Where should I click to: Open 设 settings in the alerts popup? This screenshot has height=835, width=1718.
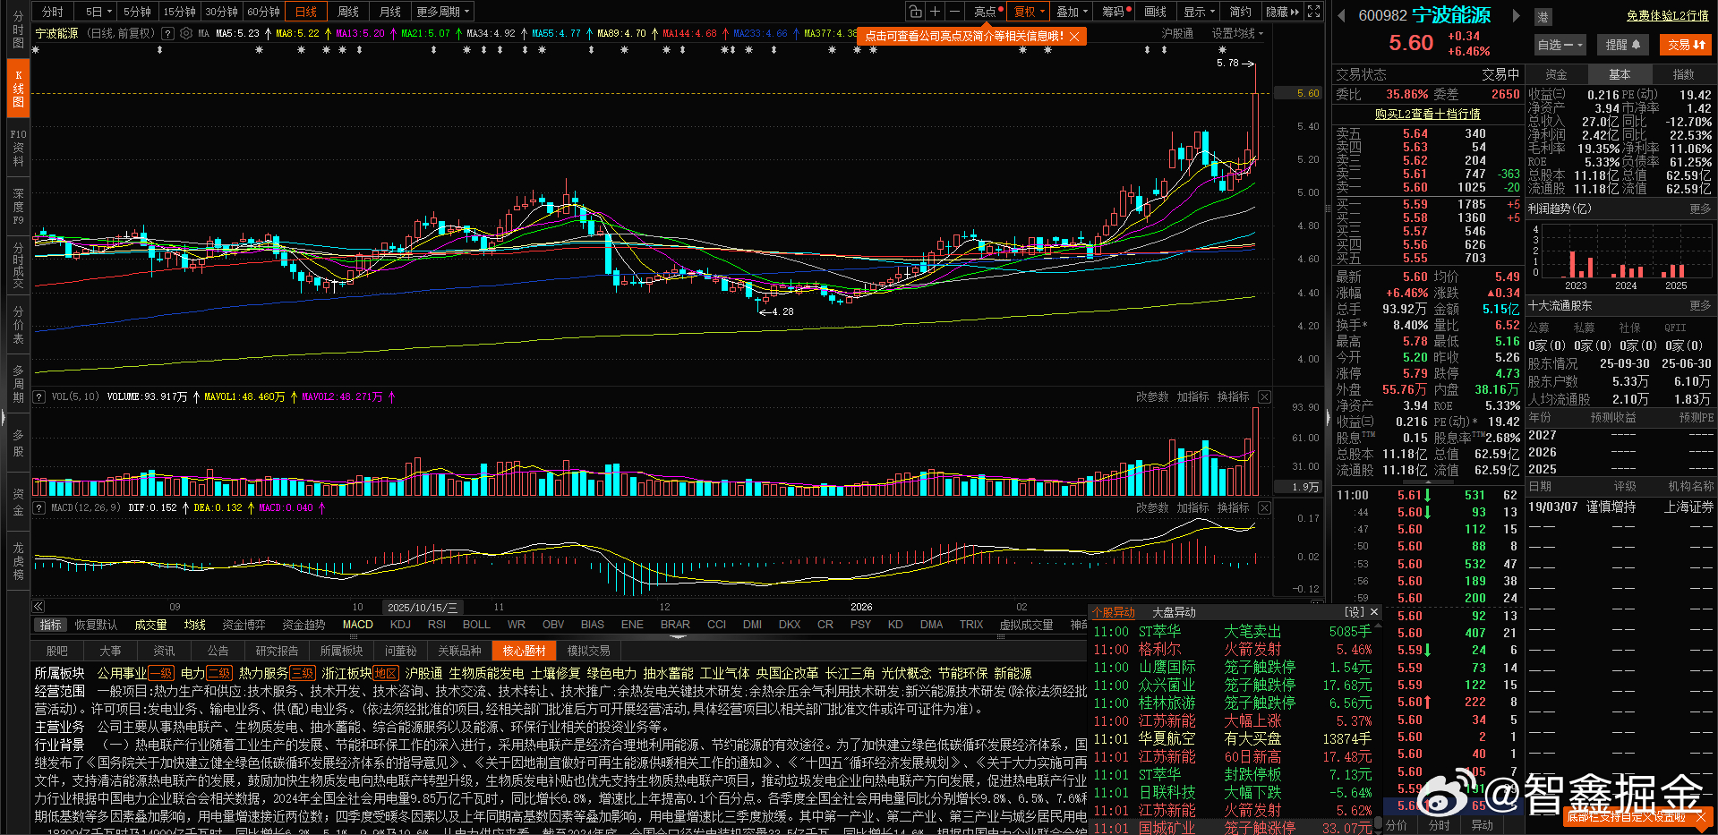1355,612
